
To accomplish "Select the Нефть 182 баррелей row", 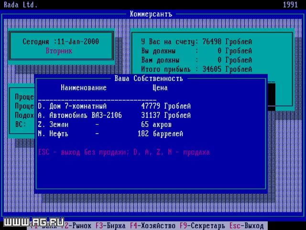I will point(110,134).
